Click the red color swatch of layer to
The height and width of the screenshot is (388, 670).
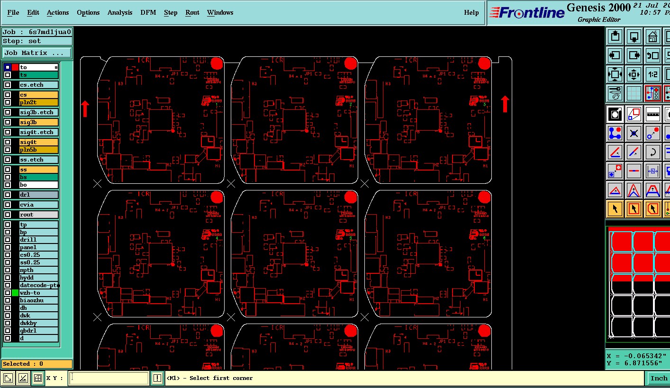(x=15, y=67)
